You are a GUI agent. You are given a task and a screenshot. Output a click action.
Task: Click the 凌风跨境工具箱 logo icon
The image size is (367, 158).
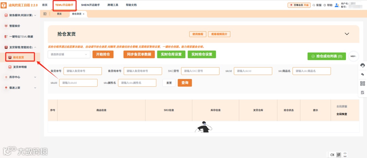click(x=4, y=5)
